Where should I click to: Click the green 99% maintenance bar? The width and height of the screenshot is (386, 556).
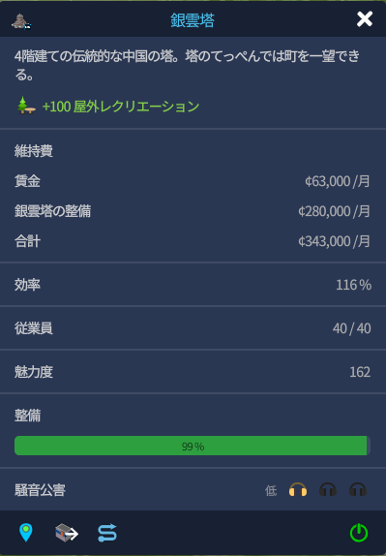pyautogui.click(x=193, y=446)
